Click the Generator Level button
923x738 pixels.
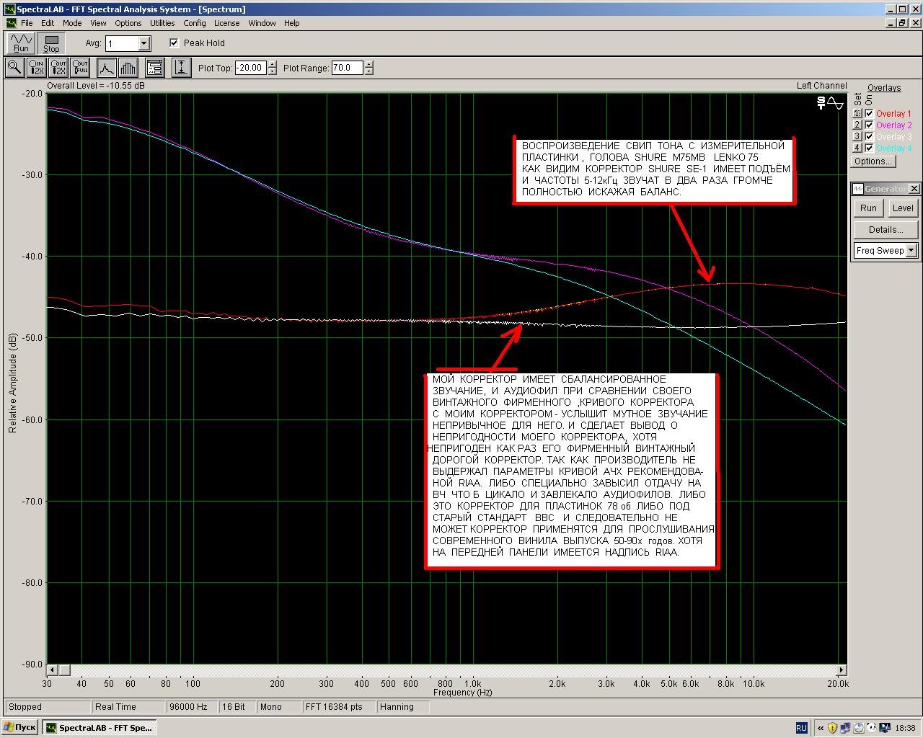[903, 208]
